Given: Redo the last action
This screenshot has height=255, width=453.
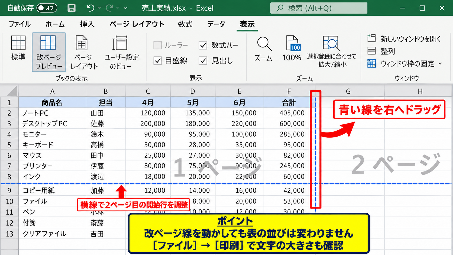Looking at the screenshot, I should tap(109, 8).
